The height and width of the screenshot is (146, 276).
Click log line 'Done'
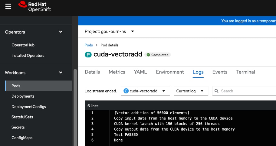click(x=118, y=140)
